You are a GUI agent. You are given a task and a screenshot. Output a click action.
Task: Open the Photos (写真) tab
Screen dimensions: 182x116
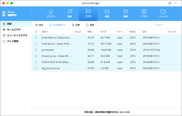tap(107, 13)
